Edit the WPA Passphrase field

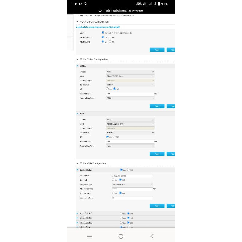[132, 189]
